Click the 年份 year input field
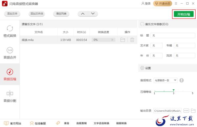 click(x=156, y=56)
